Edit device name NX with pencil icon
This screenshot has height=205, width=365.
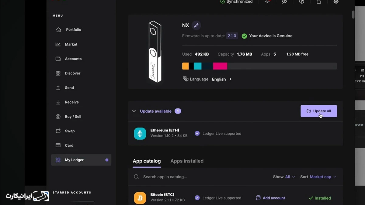(x=196, y=26)
